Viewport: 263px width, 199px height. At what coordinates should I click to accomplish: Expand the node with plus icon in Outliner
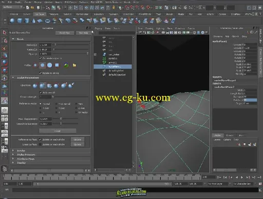[95, 54]
